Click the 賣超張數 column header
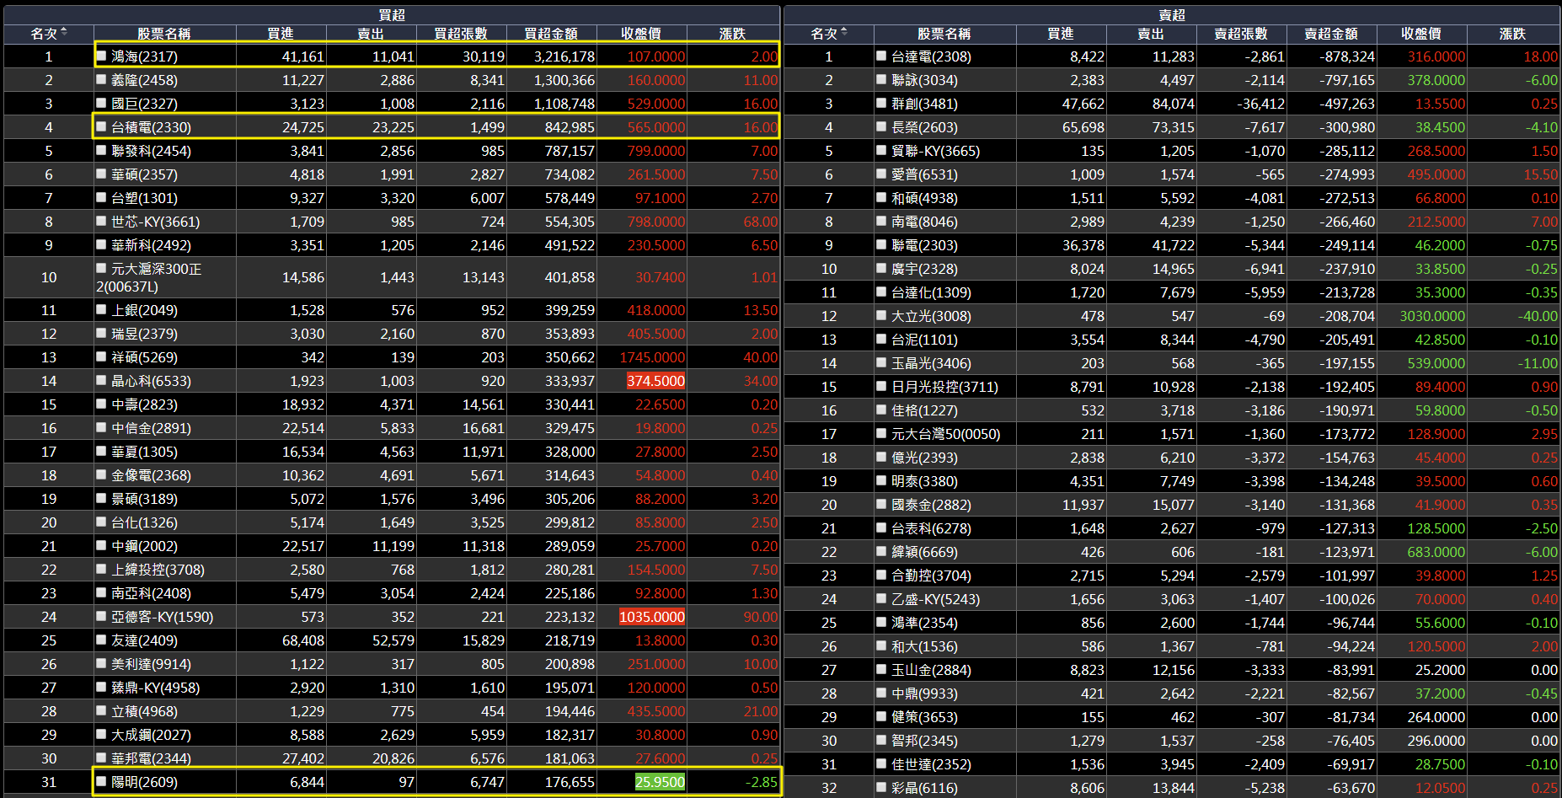Image resolution: width=1562 pixels, height=798 pixels. (x=1241, y=34)
